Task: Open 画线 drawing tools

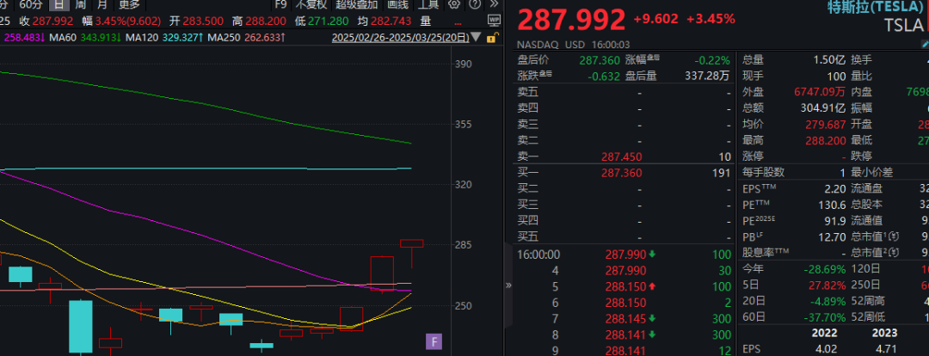Action: 397,5
